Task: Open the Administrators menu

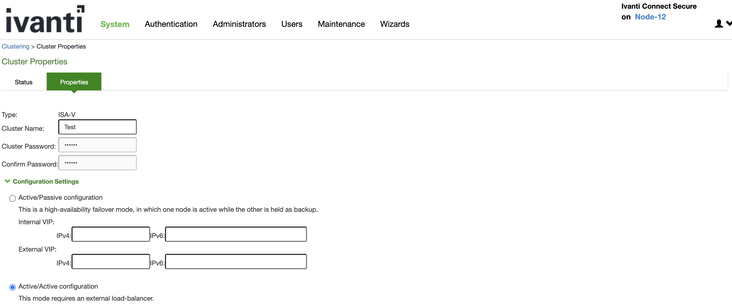Action: (239, 24)
